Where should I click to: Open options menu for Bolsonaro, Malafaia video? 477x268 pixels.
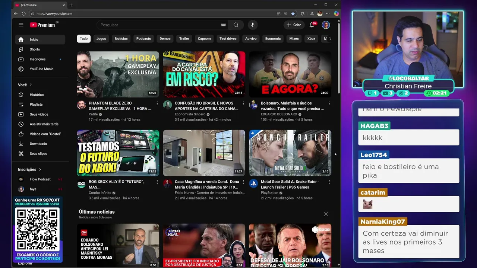coord(329,103)
